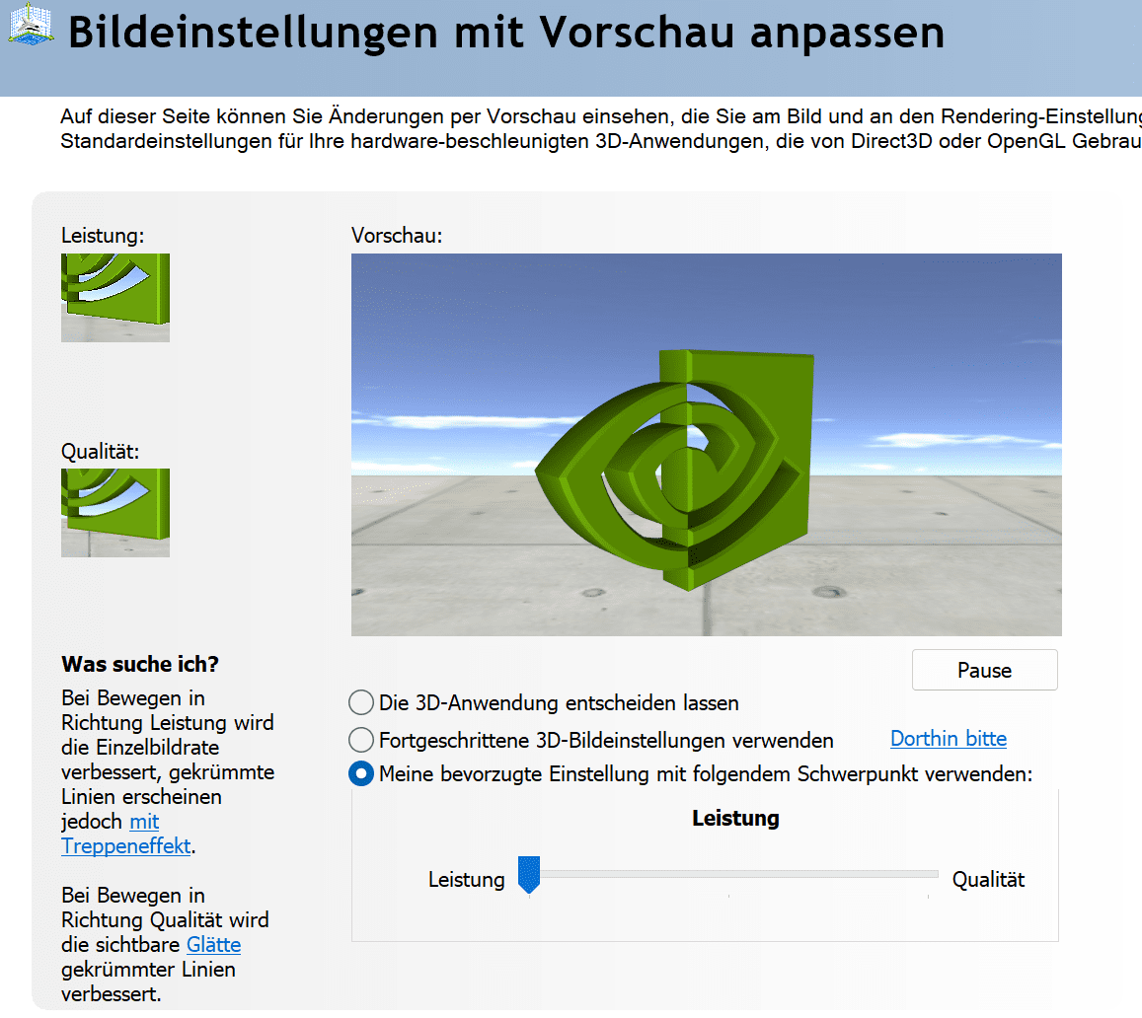This screenshot has height=1018, width=1142.
Task: Click the Qualität preview thumbnail
Action: (115, 513)
